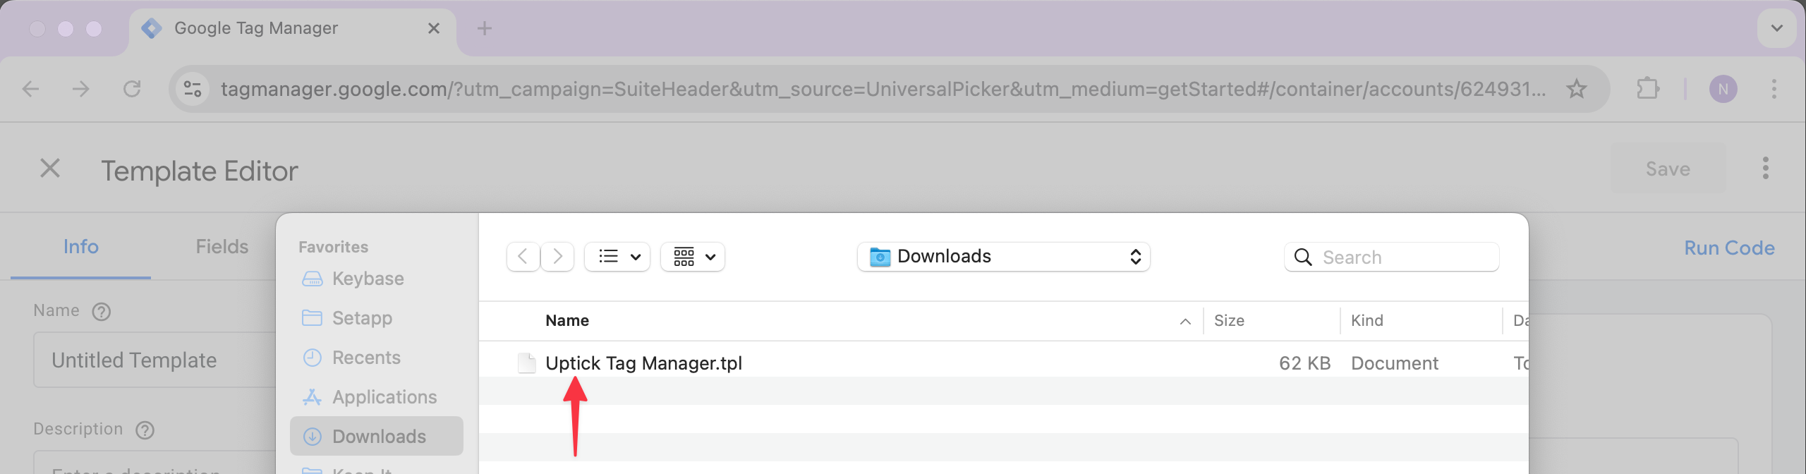Open the user profile avatar
Image resolution: width=1806 pixels, height=474 pixels.
pyautogui.click(x=1723, y=89)
